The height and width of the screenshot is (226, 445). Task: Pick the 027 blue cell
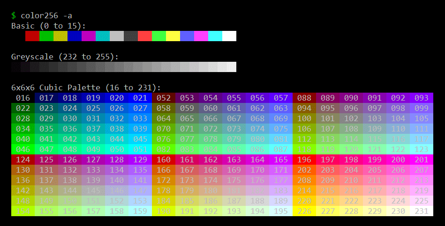point(140,108)
